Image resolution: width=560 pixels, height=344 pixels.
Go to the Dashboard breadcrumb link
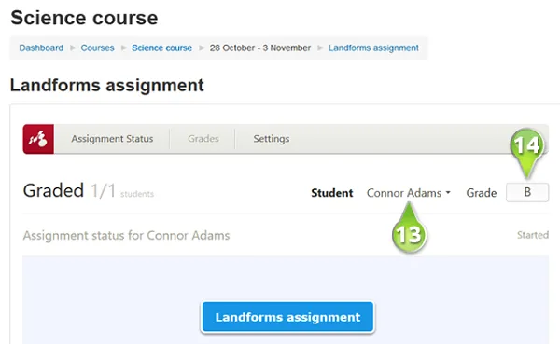(x=41, y=48)
